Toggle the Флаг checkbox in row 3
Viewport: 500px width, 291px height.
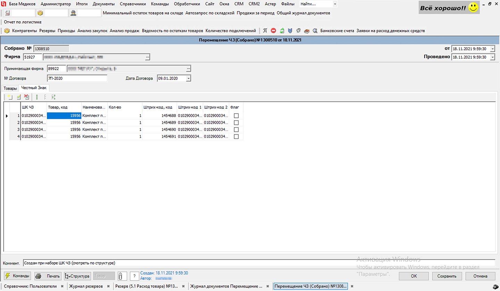click(x=236, y=130)
